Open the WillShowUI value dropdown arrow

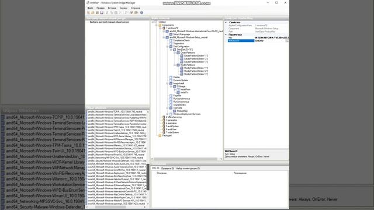[287, 41]
